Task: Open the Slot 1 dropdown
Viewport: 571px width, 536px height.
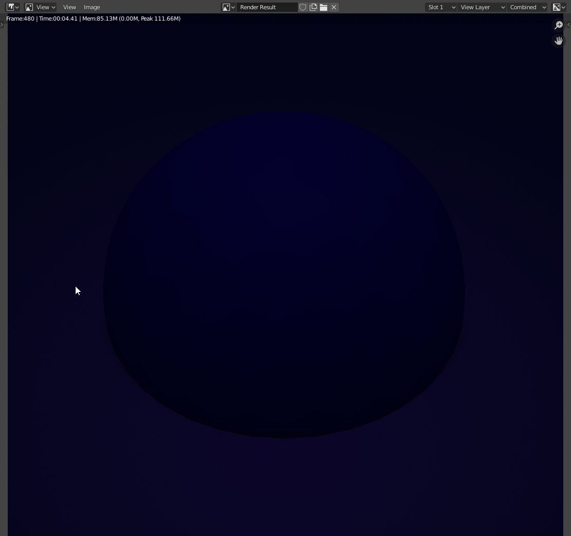Action: [441, 7]
